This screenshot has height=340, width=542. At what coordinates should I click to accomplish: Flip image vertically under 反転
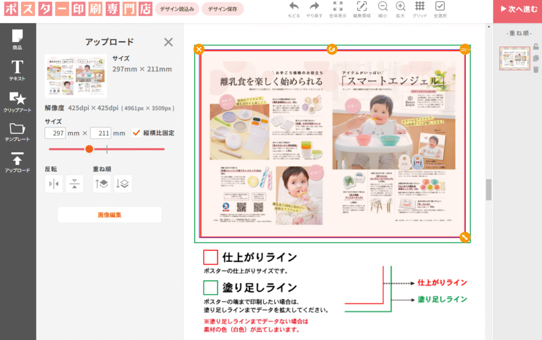click(74, 184)
